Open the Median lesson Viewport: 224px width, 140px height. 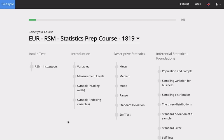124,76
